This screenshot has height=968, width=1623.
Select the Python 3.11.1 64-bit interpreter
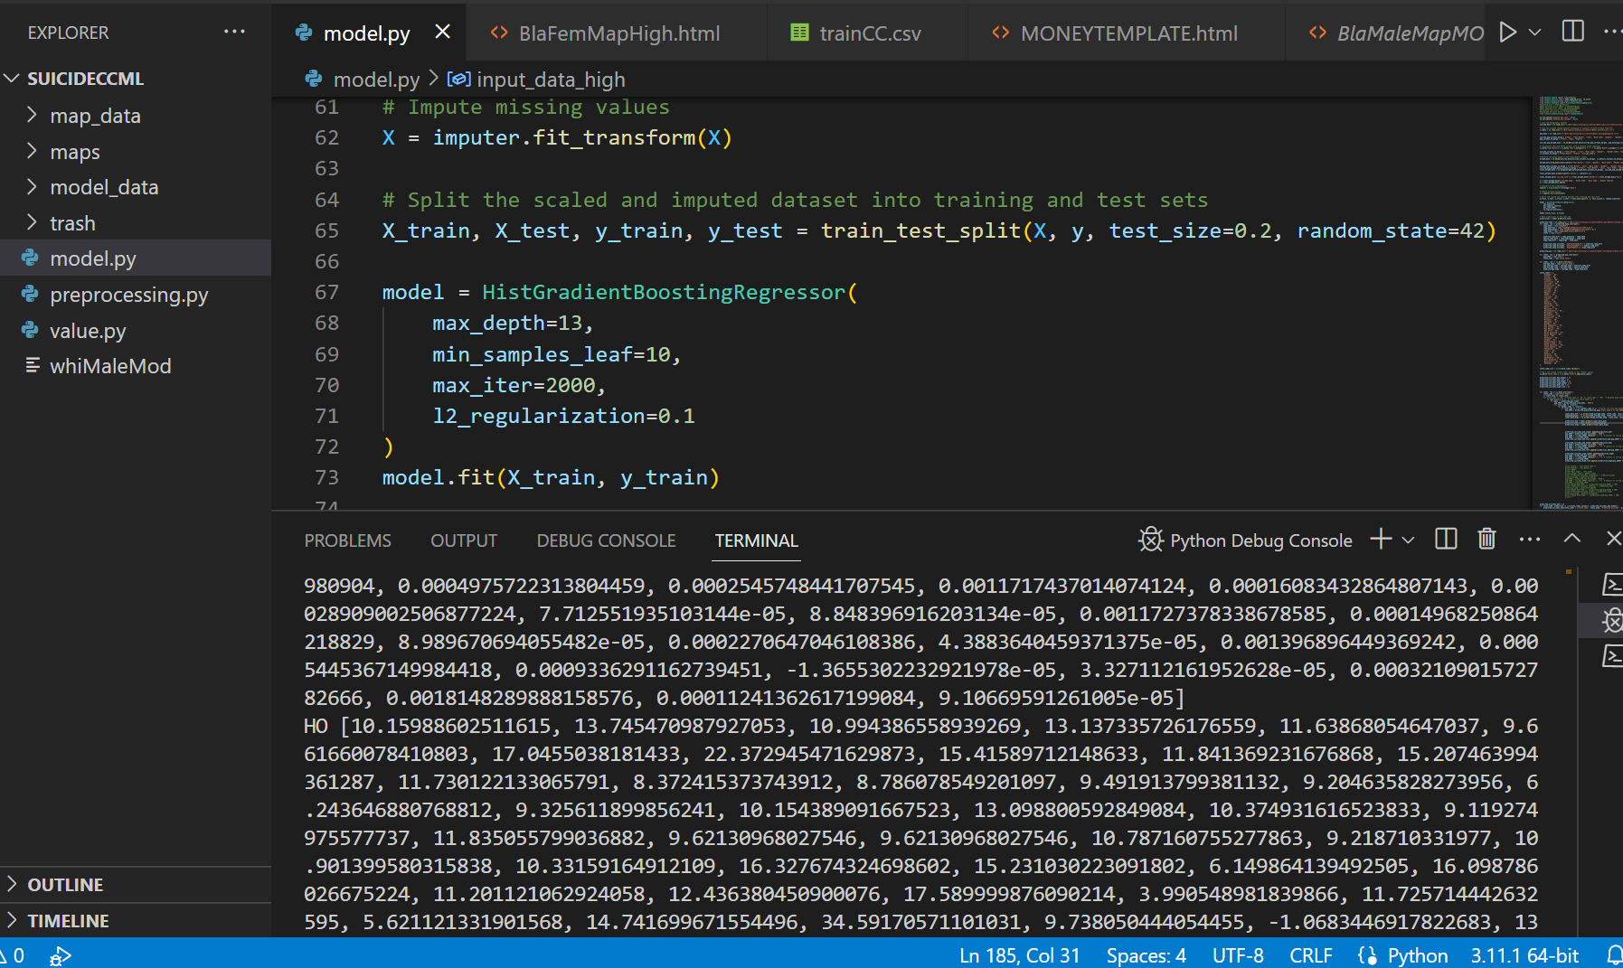(x=1524, y=955)
